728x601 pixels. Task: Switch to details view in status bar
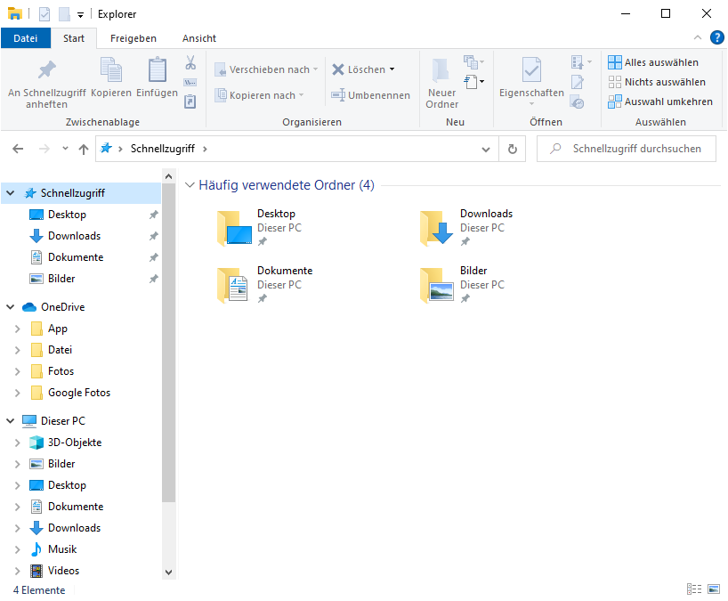[694, 589]
